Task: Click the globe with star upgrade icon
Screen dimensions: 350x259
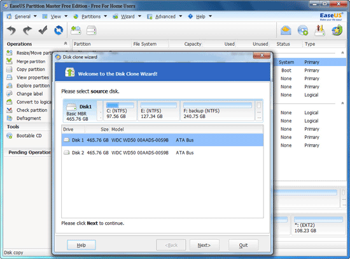Action: 337,30
